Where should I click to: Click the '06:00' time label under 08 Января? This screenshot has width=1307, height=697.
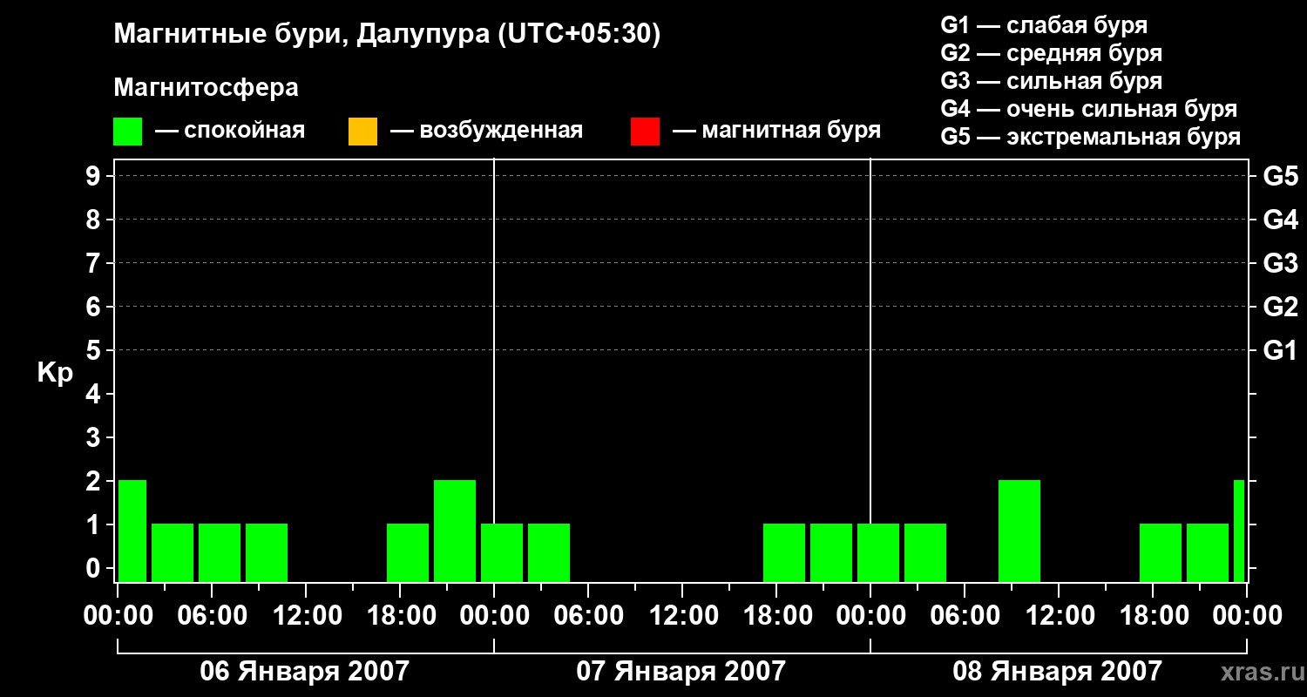click(965, 616)
